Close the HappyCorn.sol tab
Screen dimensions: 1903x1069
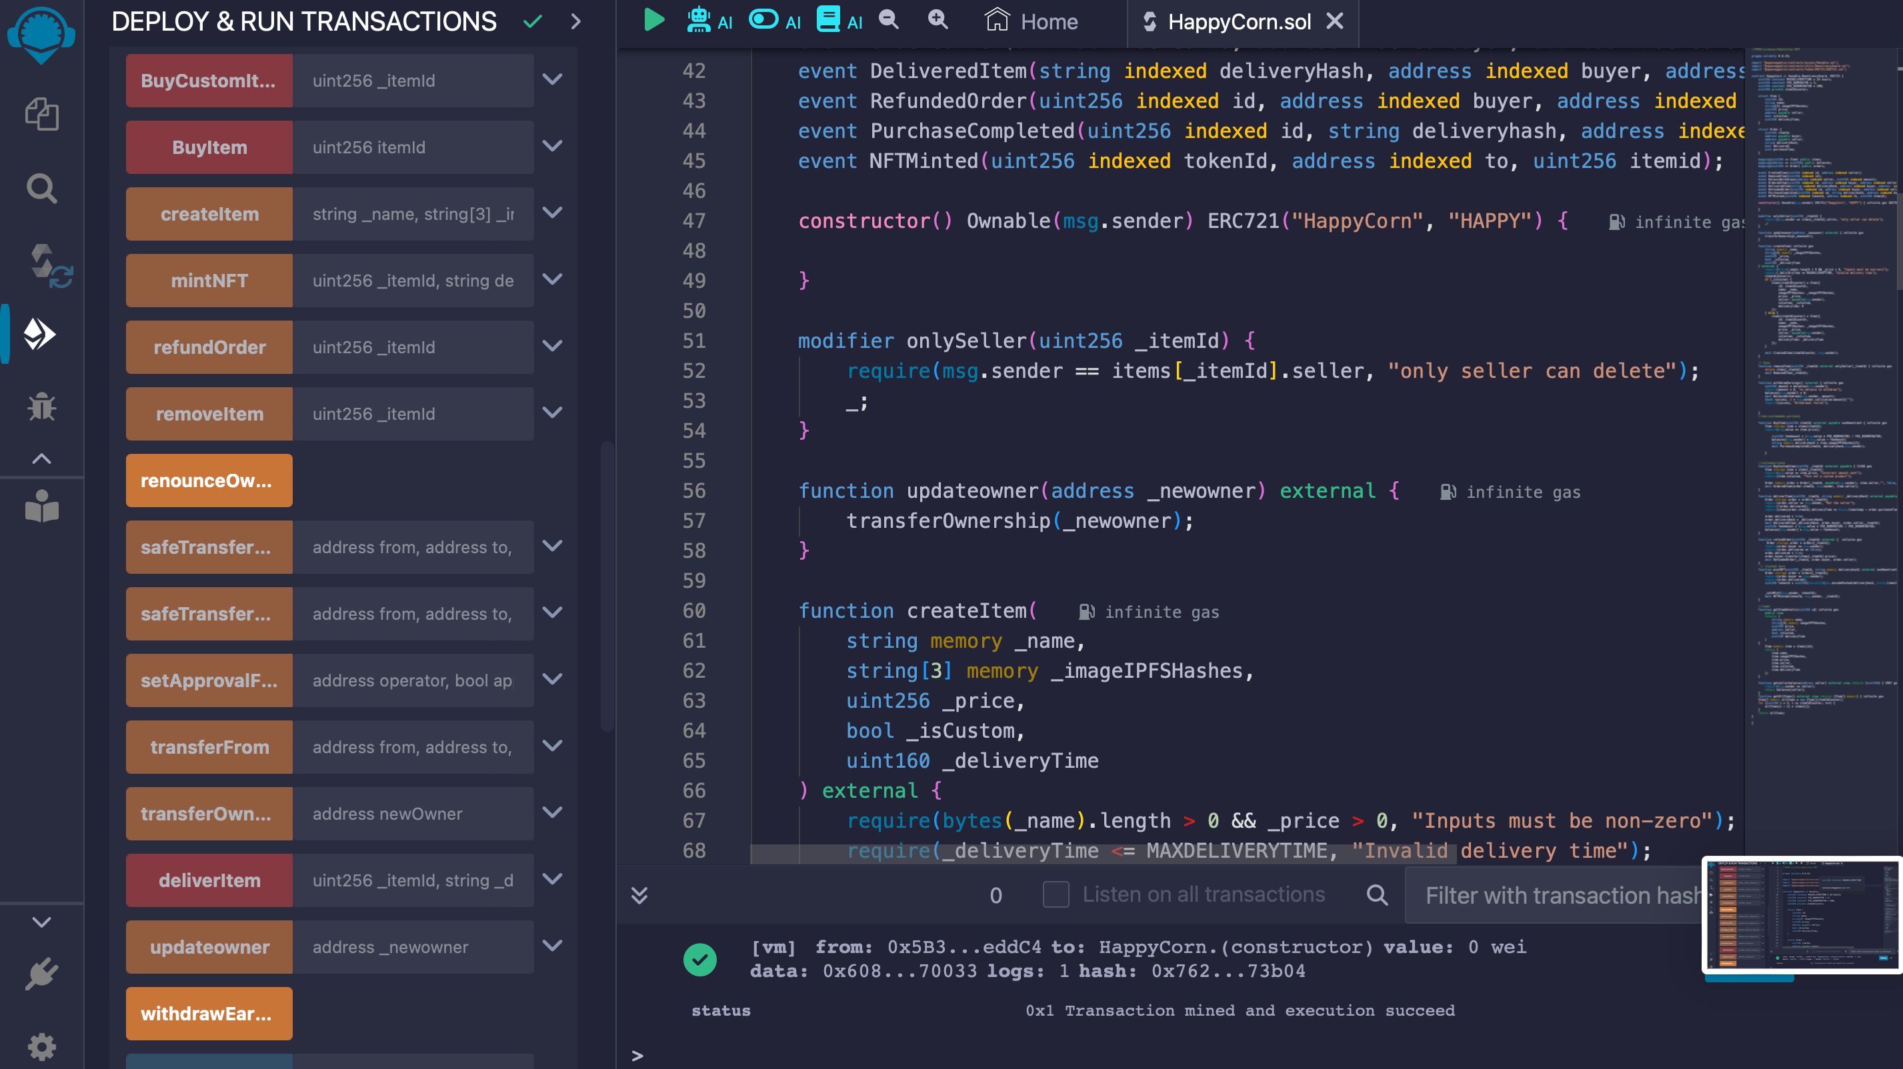1335,21
